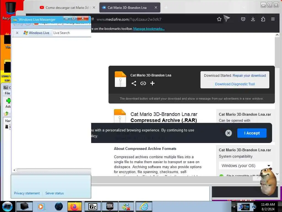The height and width of the screenshot is (212, 282).
Task: Open the Firefox hamburger application menu
Action: click(273, 19)
